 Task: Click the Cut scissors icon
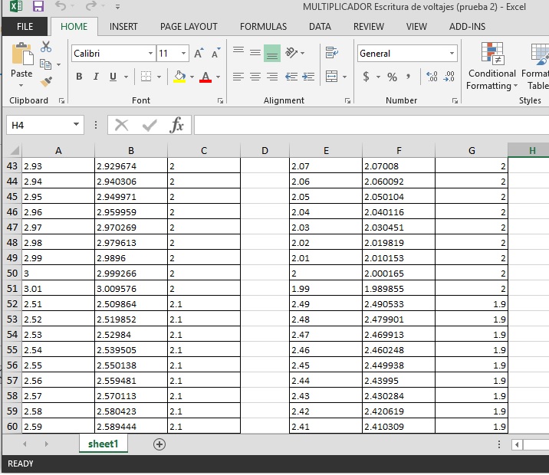click(x=46, y=47)
